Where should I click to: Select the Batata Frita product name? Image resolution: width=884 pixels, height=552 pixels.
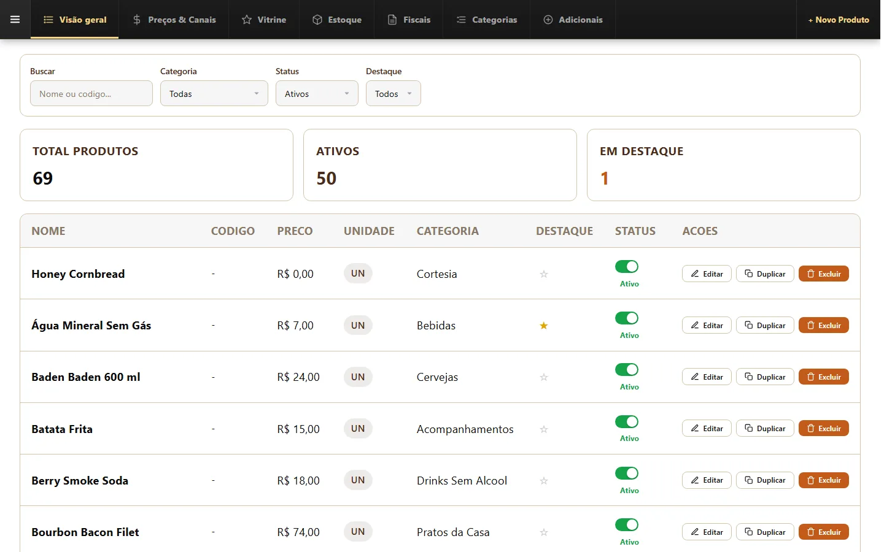coord(62,429)
